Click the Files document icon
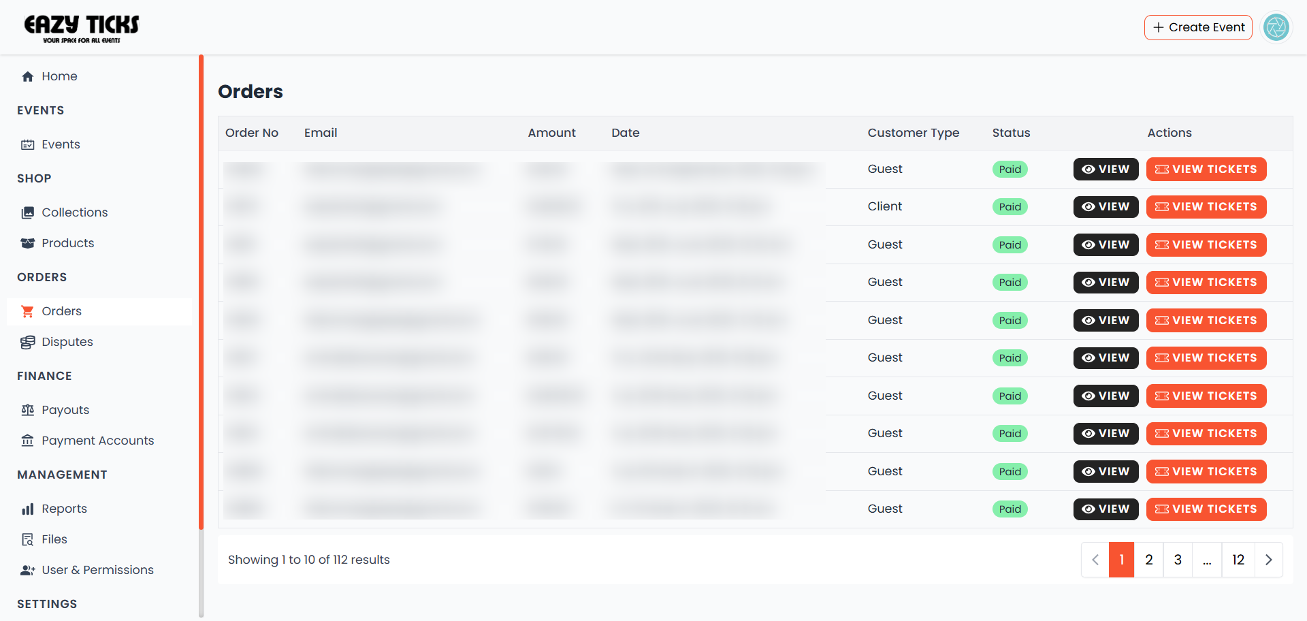This screenshot has width=1307, height=621. (27, 539)
